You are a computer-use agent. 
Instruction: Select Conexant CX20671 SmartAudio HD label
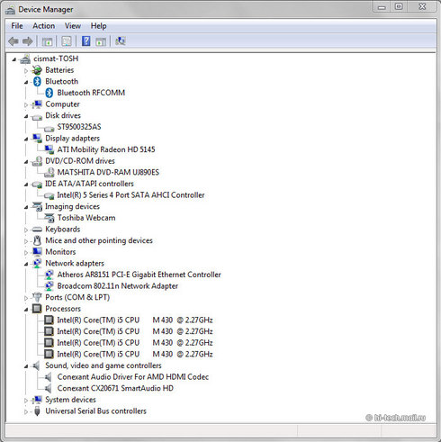(x=115, y=388)
